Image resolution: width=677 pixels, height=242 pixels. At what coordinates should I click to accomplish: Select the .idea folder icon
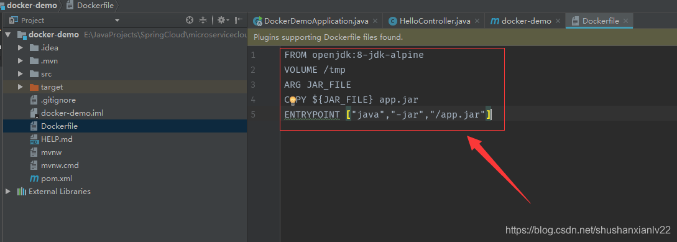34,47
